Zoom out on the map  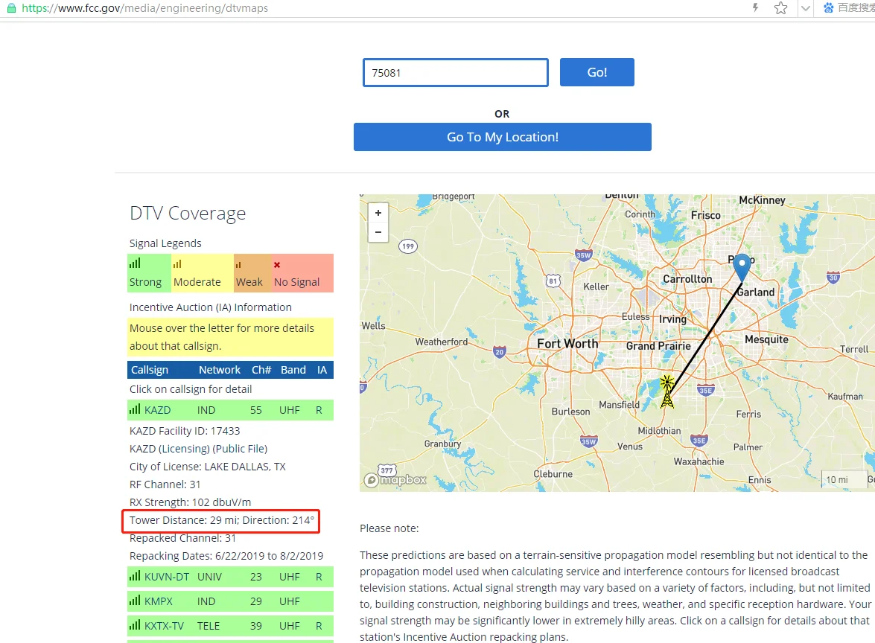[378, 232]
